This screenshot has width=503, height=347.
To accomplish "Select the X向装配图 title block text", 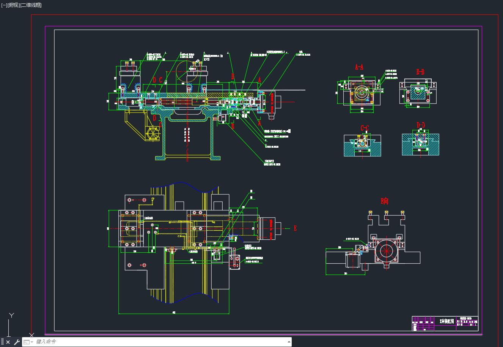I will 446,321.
